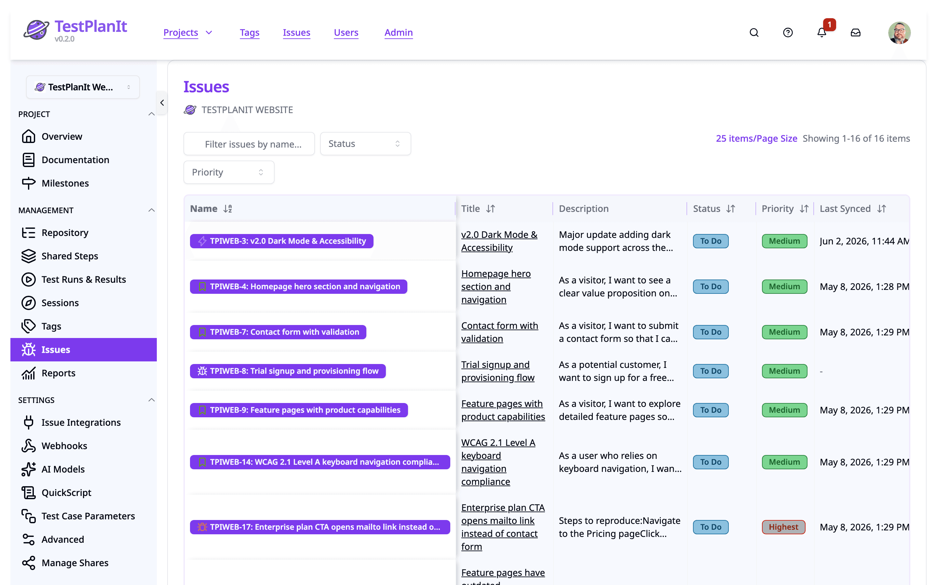Viewport: 937px width, 585px height.
Task: Go to Issues in the top navigation
Action: [x=296, y=32]
